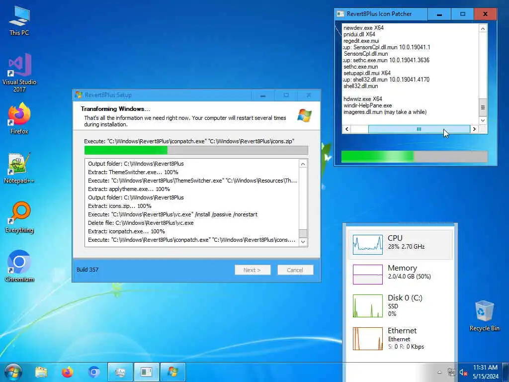Select log line "Extract: applytheme.exe... 100%"
Image resolution: width=509 pixels, height=382 pixels.
point(129,189)
